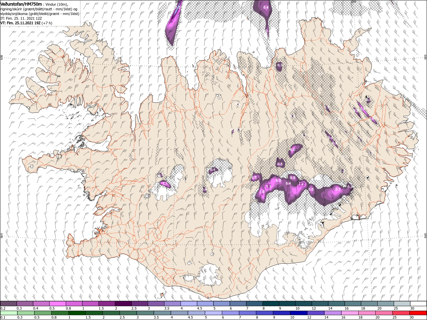Click the 'rigning/skúrir' legend description line
This screenshot has height=320, width=427.
[39, 9]
